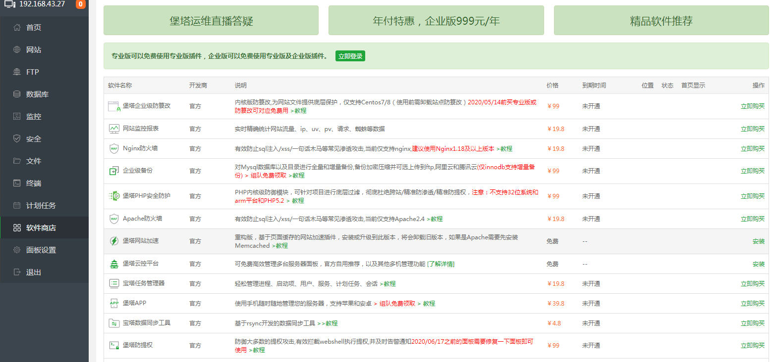Click the calendar icon beside 计划任务
The width and height of the screenshot is (776, 362).
click(17, 205)
